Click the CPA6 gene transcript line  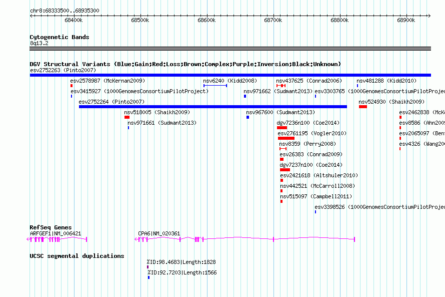pyautogui.click(x=244, y=239)
